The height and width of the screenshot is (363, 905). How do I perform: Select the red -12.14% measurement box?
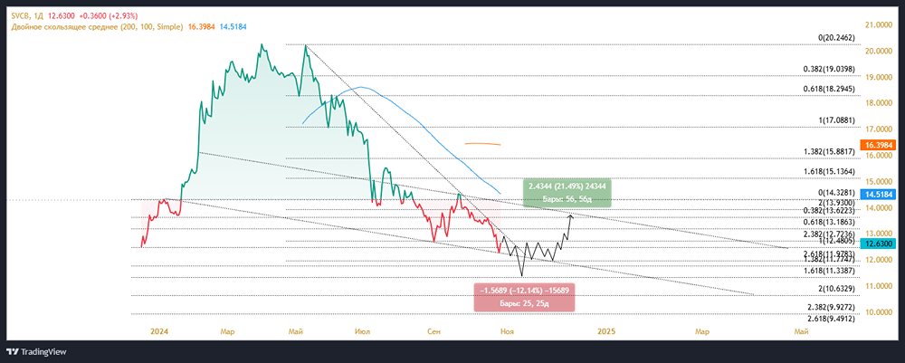click(x=523, y=296)
